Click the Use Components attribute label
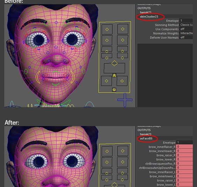Screen dimensions: 197x187 [x=167, y=29]
